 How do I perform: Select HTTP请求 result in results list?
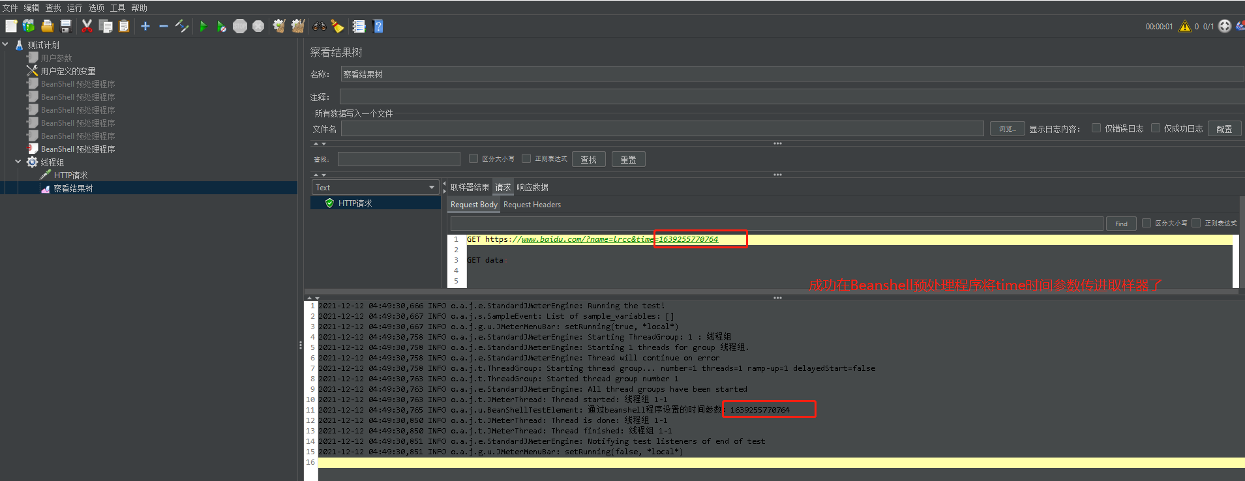click(376, 203)
